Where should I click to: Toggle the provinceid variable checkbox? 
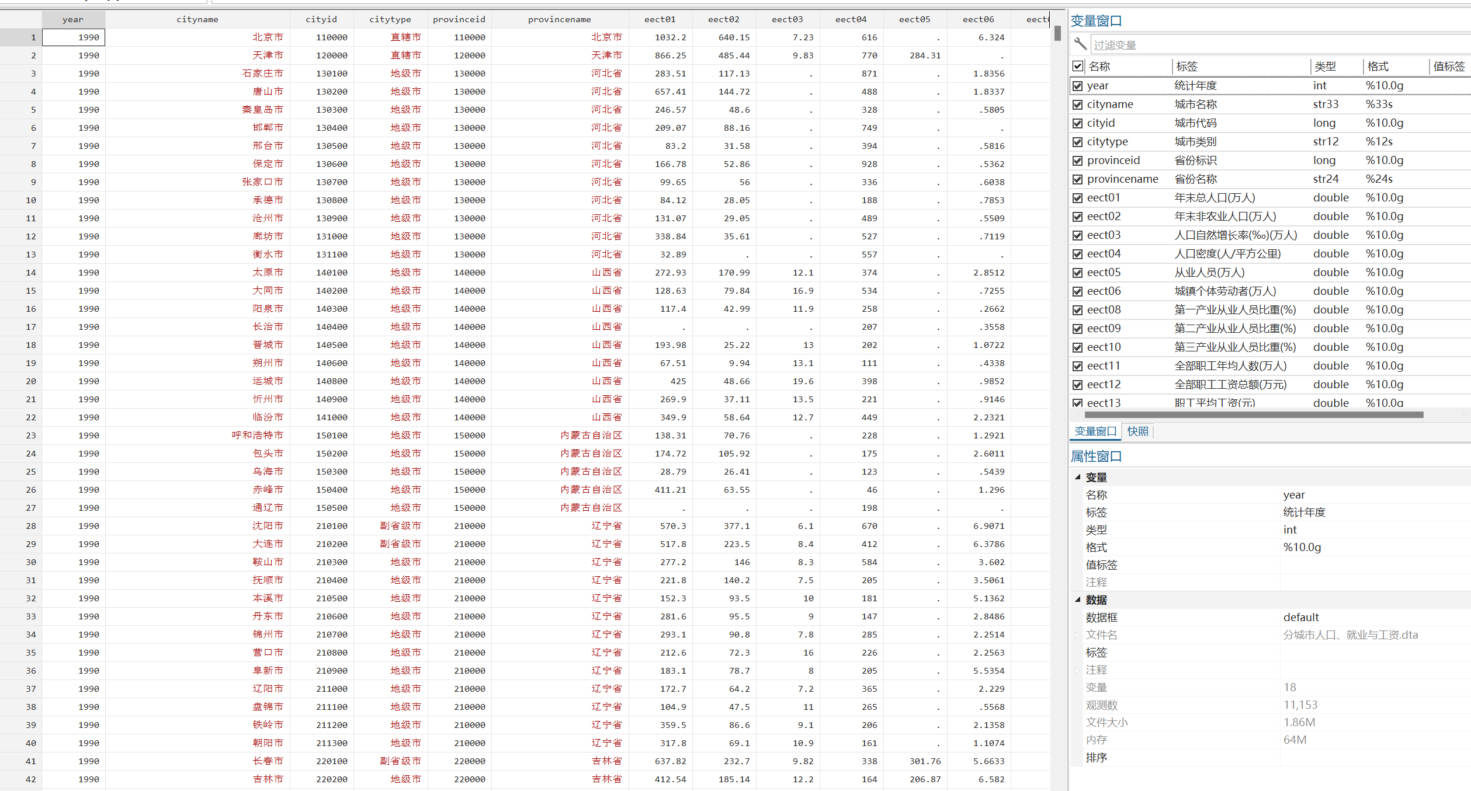click(x=1077, y=161)
